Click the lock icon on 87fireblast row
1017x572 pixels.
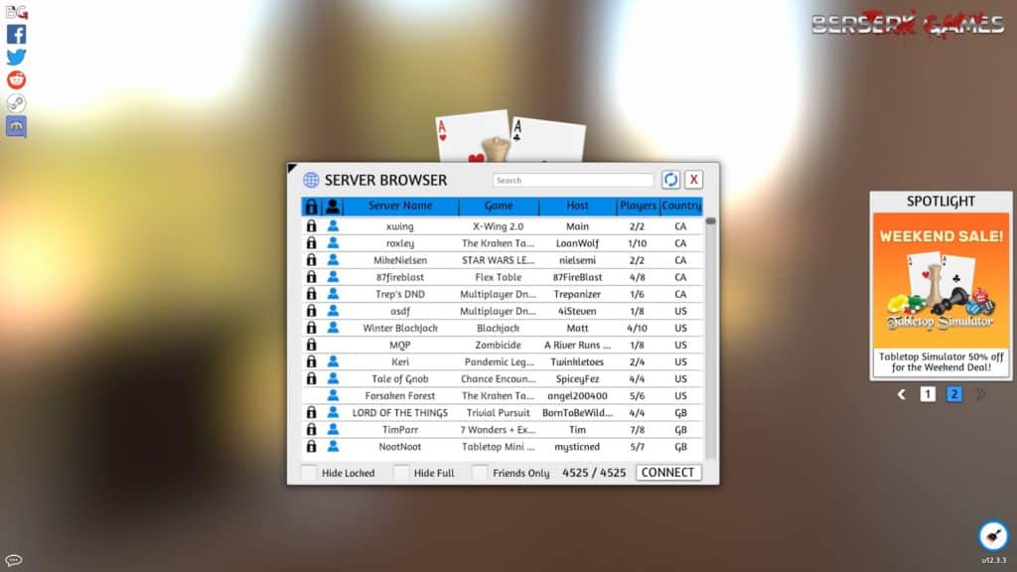click(x=311, y=277)
